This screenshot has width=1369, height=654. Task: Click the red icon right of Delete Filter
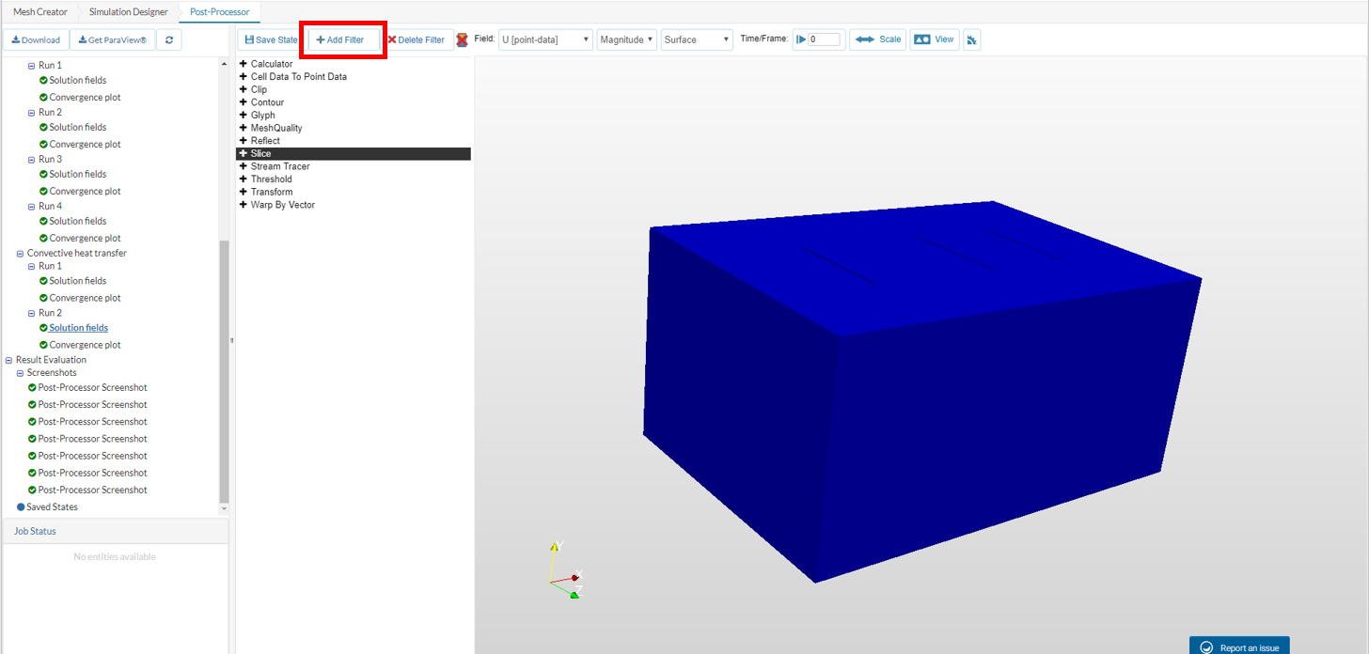tap(462, 39)
